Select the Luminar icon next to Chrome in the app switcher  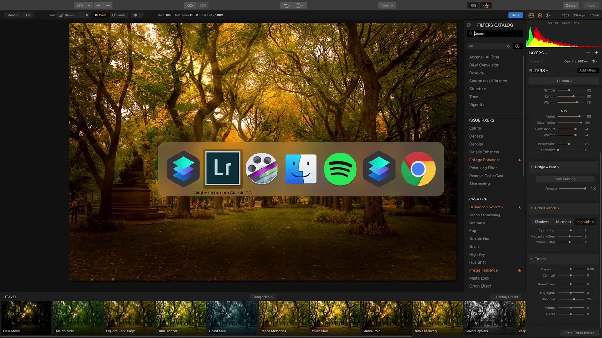click(379, 169)
